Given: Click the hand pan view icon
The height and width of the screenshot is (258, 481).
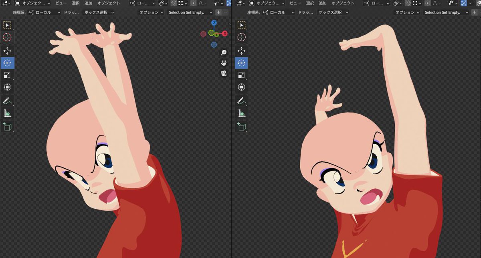Looking at the screenshot, I should [224, 63].
